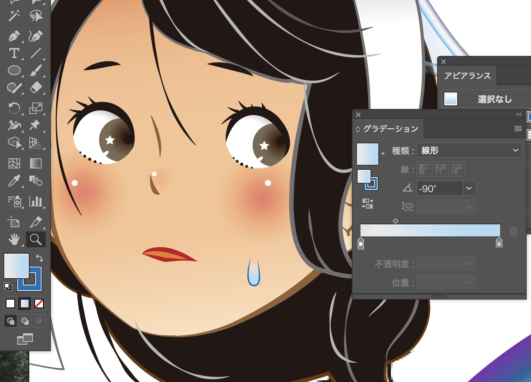Select the Lasso tool
The height and width of the screenshot is (382, 531).
[36, 15]
